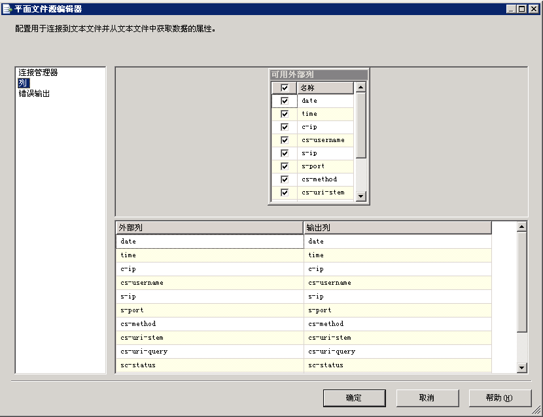Toggle the select-all checkbox in the 名称 header

tap(285, 88)
